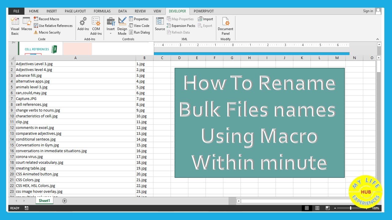This screenshot has height=220, width=392.
Task: Collapse the ribbon
Action: [x=378, y=39]
